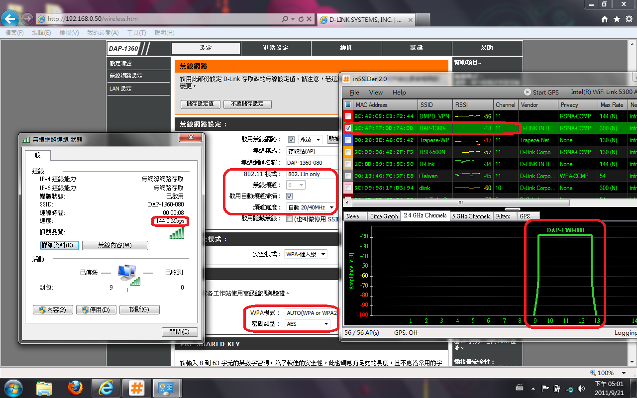This screenshot has width=637, height=398.
Task: Open the Help menu in inSSIDer
Action: click(x=399, y=93)
